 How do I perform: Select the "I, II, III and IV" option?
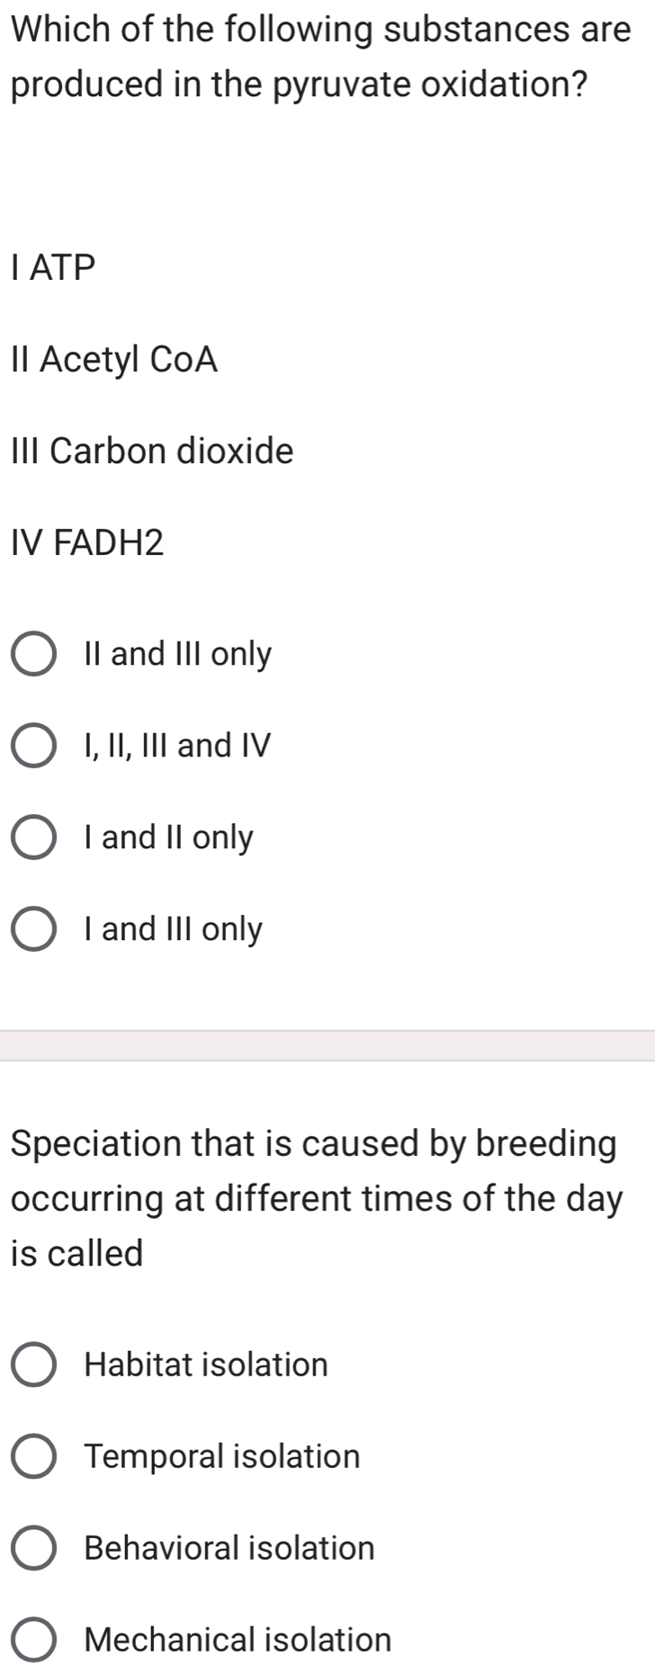(33, 746)
